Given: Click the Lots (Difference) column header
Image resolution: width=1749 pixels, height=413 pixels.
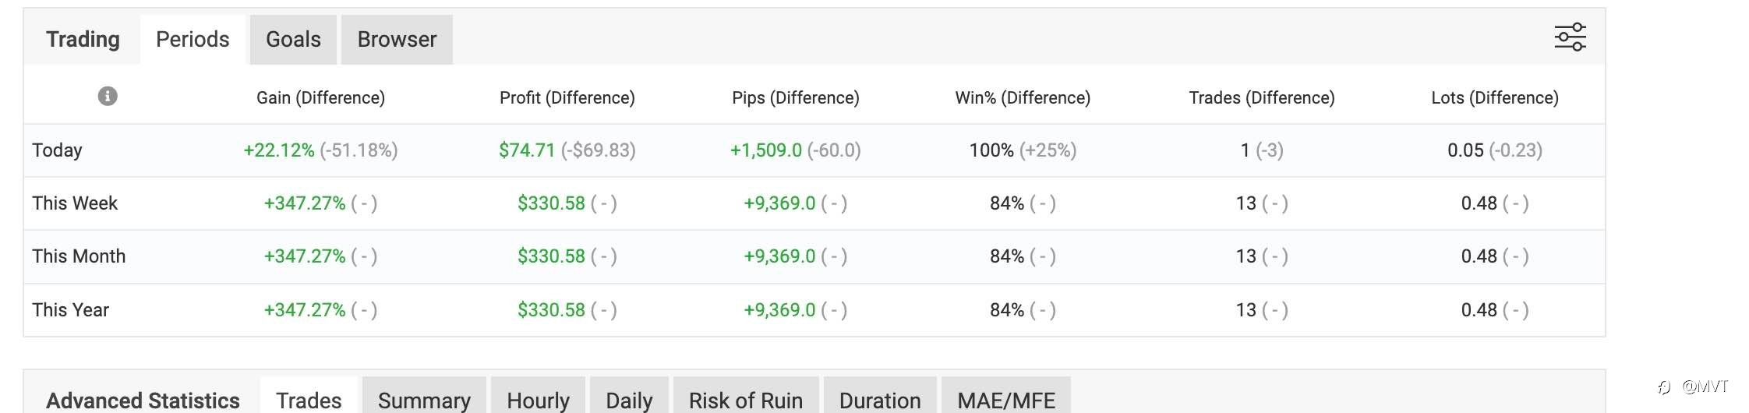Looking at the screenshot, I should click(1494, 97).
